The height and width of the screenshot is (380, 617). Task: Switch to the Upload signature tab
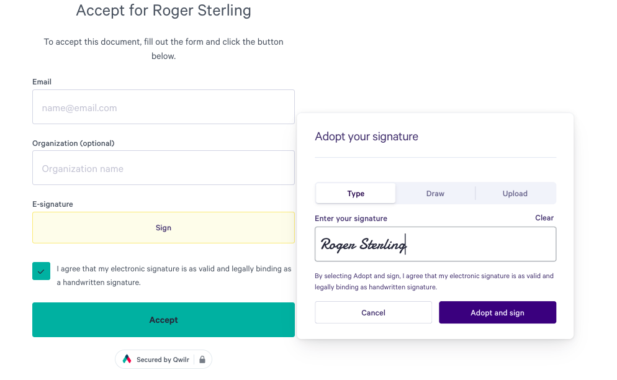click(515, 193)
